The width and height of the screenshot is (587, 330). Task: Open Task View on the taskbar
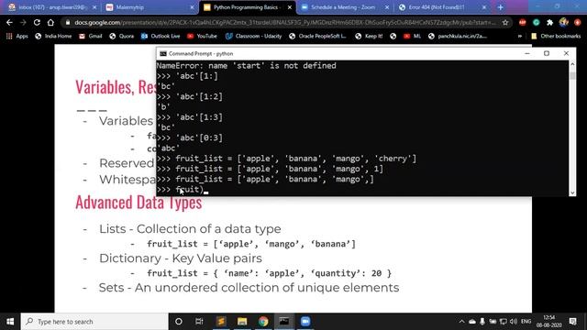[x=199, y=322]
